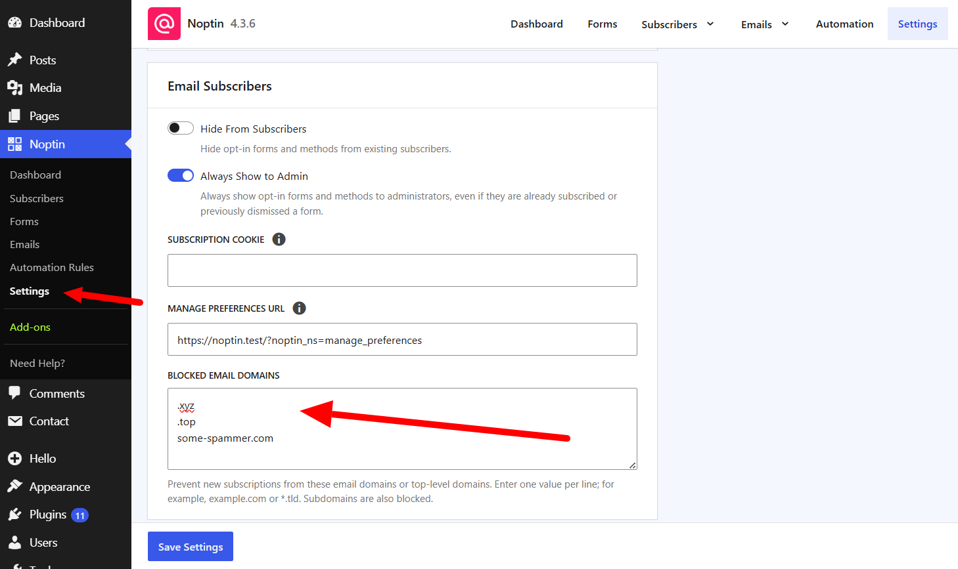
Task: Open Automation tab in Noptin header
Action: coord(845,24)
